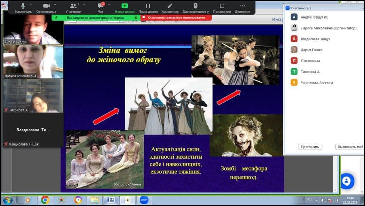This screenshot has width=365, height=206.
Task: Open the Участники participants panel
Action: point(73,8)
